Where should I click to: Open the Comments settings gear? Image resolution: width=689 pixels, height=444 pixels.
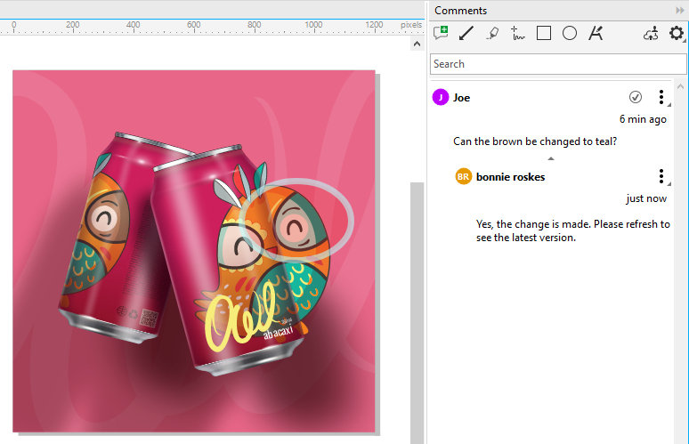click(x=677, y=34)
